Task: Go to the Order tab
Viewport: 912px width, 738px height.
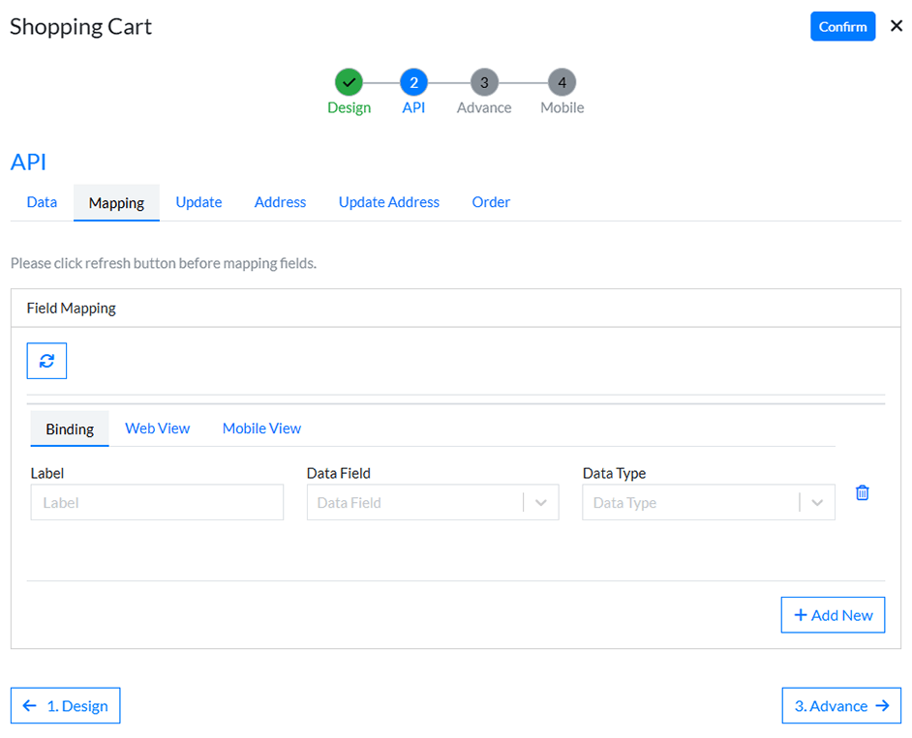Action: 491,202
